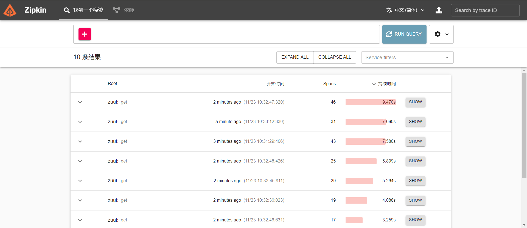Click SHOW for the 9.470s trace

(415, 102)
